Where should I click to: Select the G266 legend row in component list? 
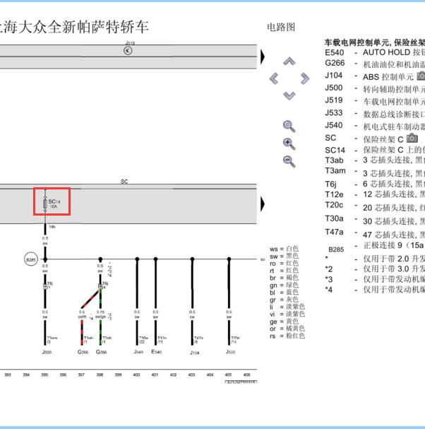(375, 64)
